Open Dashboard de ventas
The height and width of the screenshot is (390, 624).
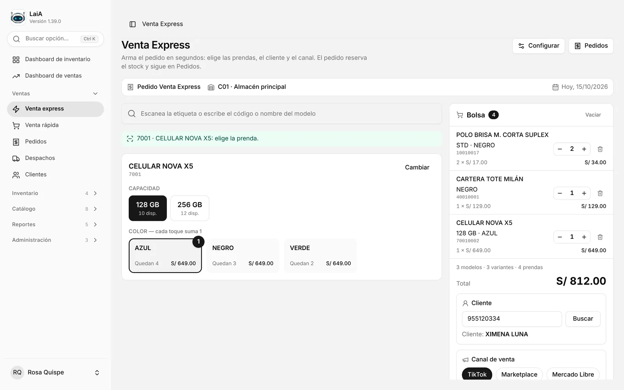[x=55, y=76]
